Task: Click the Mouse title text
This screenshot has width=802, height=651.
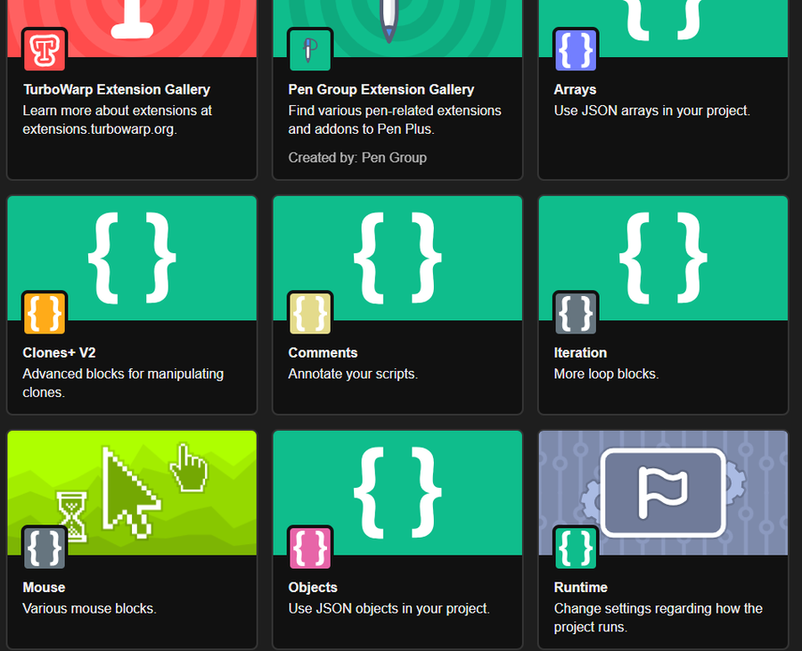Action: point(44,587)
